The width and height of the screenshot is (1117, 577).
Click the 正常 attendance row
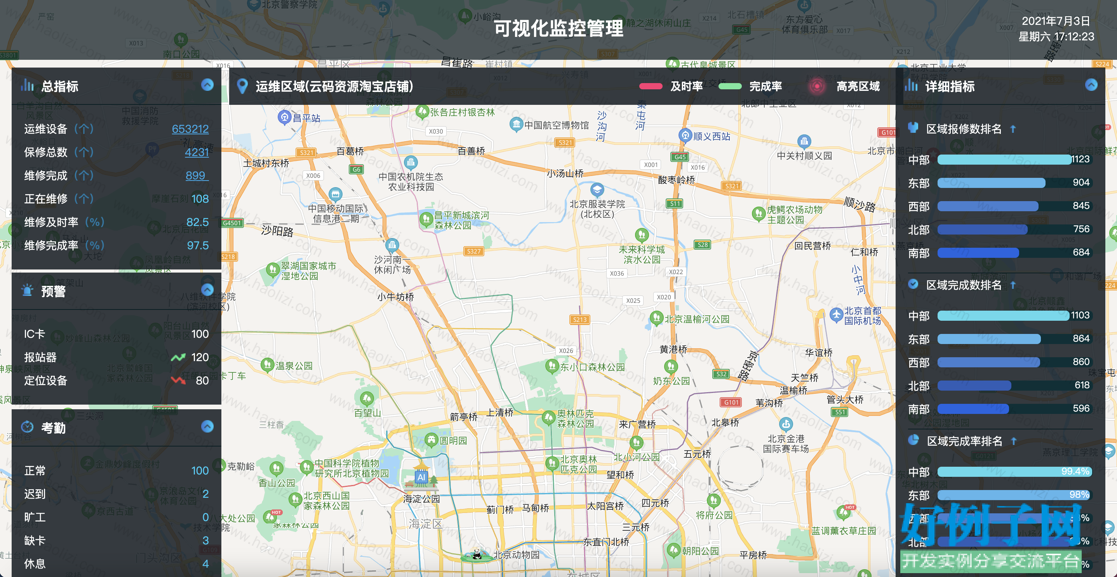(116, 470)
